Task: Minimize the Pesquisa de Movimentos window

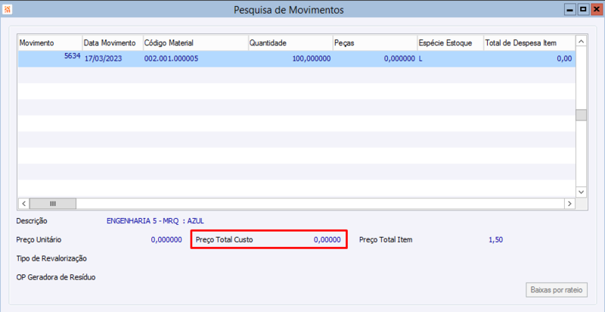Action: 570,9
